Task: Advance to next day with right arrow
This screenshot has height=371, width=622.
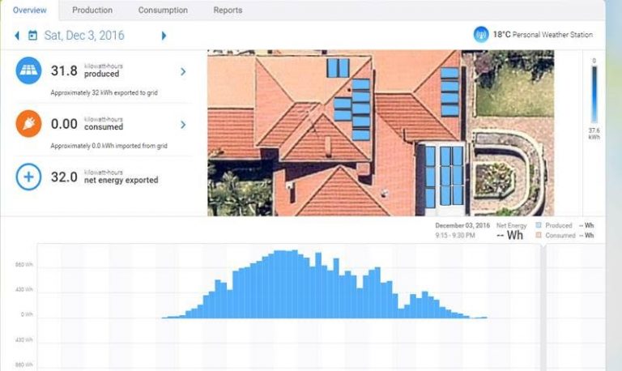Action: [164, 36]
